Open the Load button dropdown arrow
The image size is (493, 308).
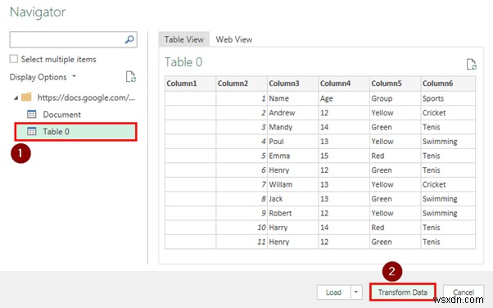click(356, 292)
